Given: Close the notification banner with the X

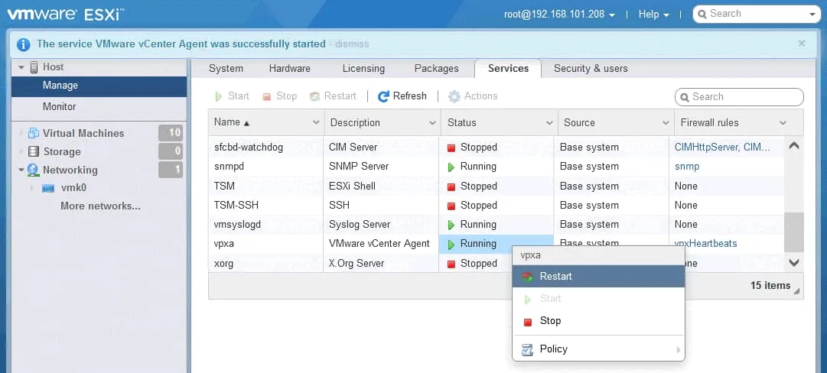Looking at the screenshot, I should coord(801,44).
